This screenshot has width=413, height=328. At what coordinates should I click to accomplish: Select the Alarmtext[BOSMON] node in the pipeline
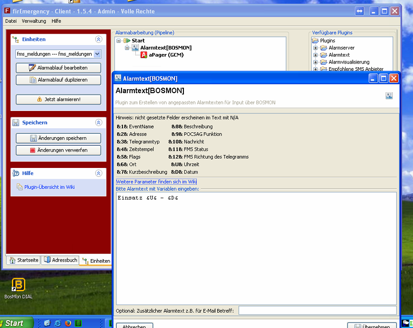(166, 48)
